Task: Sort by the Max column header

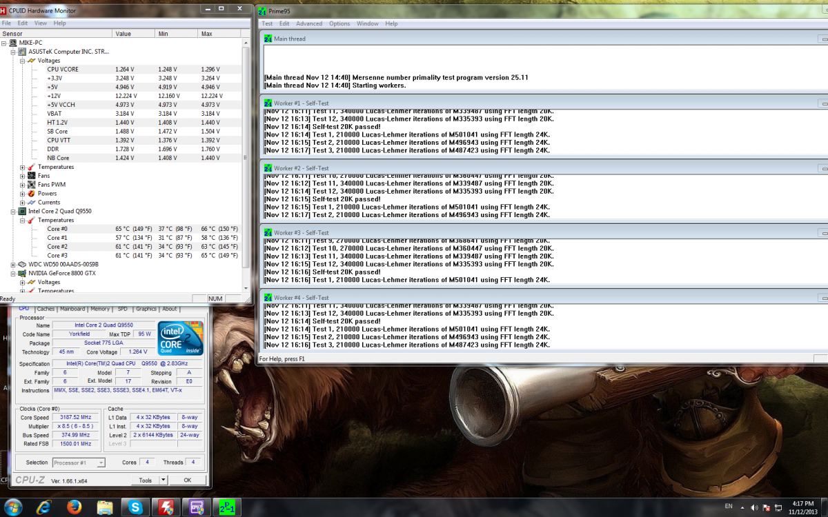Action: click(x=220, y=33)
